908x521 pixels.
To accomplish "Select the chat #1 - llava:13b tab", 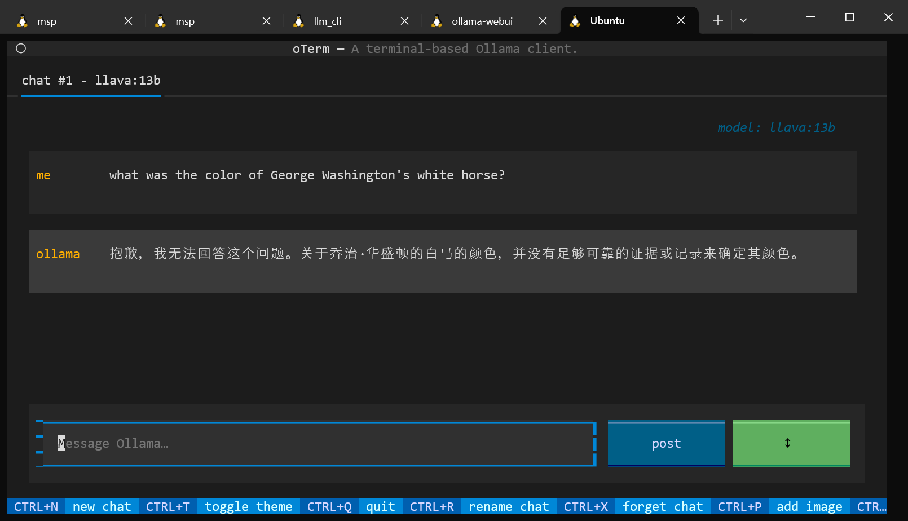I will pyautogui.click(x=91, y=81).
